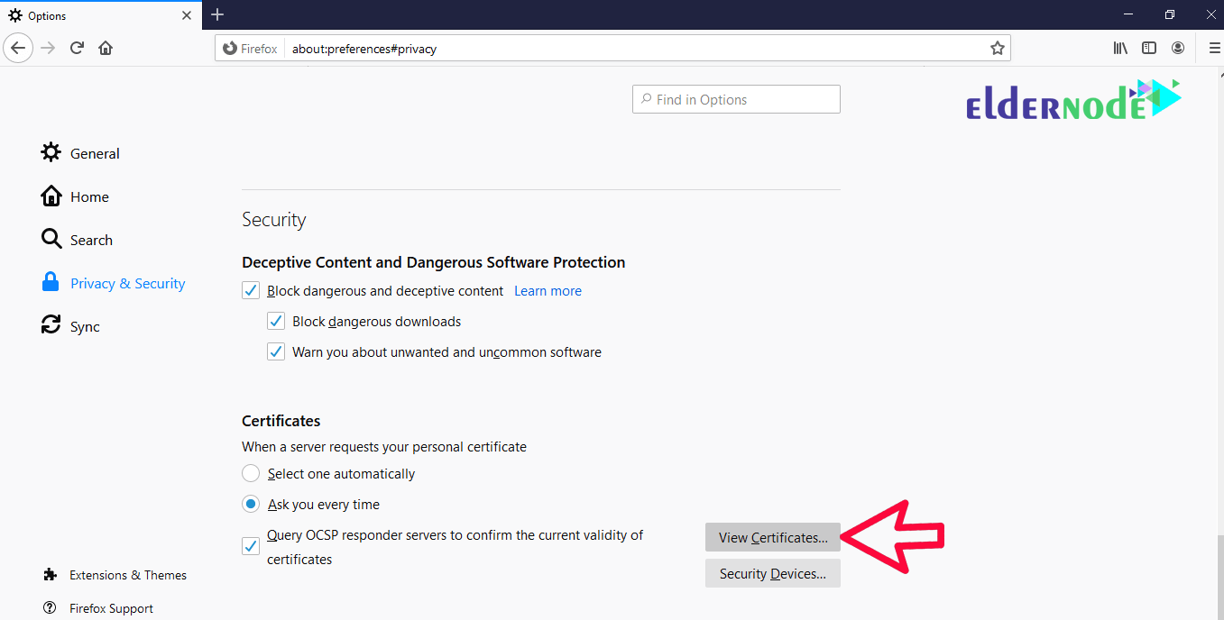Click the Security section heading
The width and height of the screenshot is (1224, 620).
click(274, 220)
